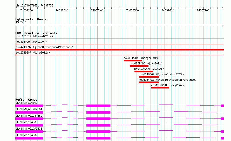Viewport: 231px width, 141px height.
Task: Click the chr15:74837168..74837756 coordinate text
Action: tap(34, 5)
